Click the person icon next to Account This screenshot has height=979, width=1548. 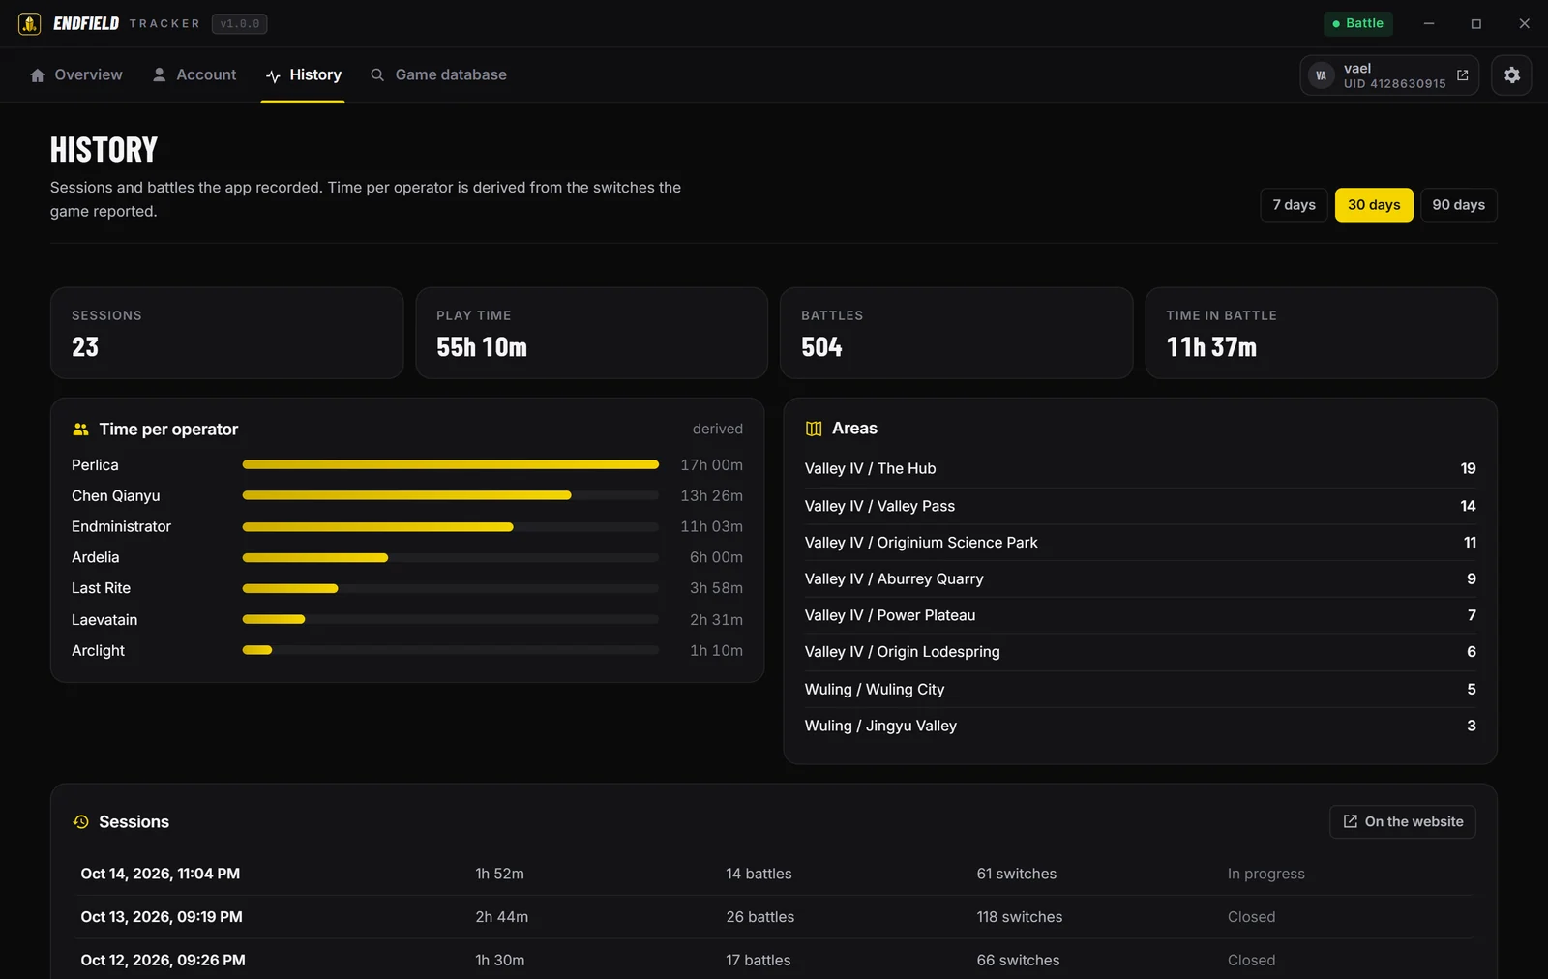point(160,74)
